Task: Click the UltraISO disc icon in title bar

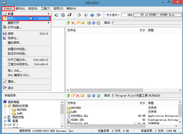Action: point(4,3)
